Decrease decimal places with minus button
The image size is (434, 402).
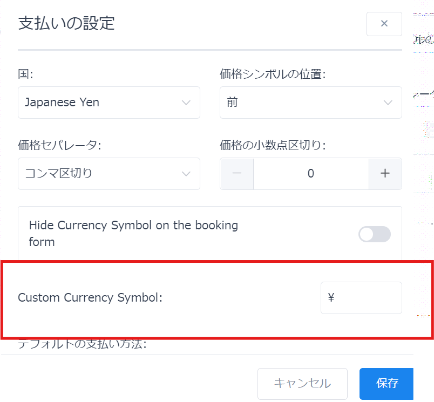tap(236, 174)
